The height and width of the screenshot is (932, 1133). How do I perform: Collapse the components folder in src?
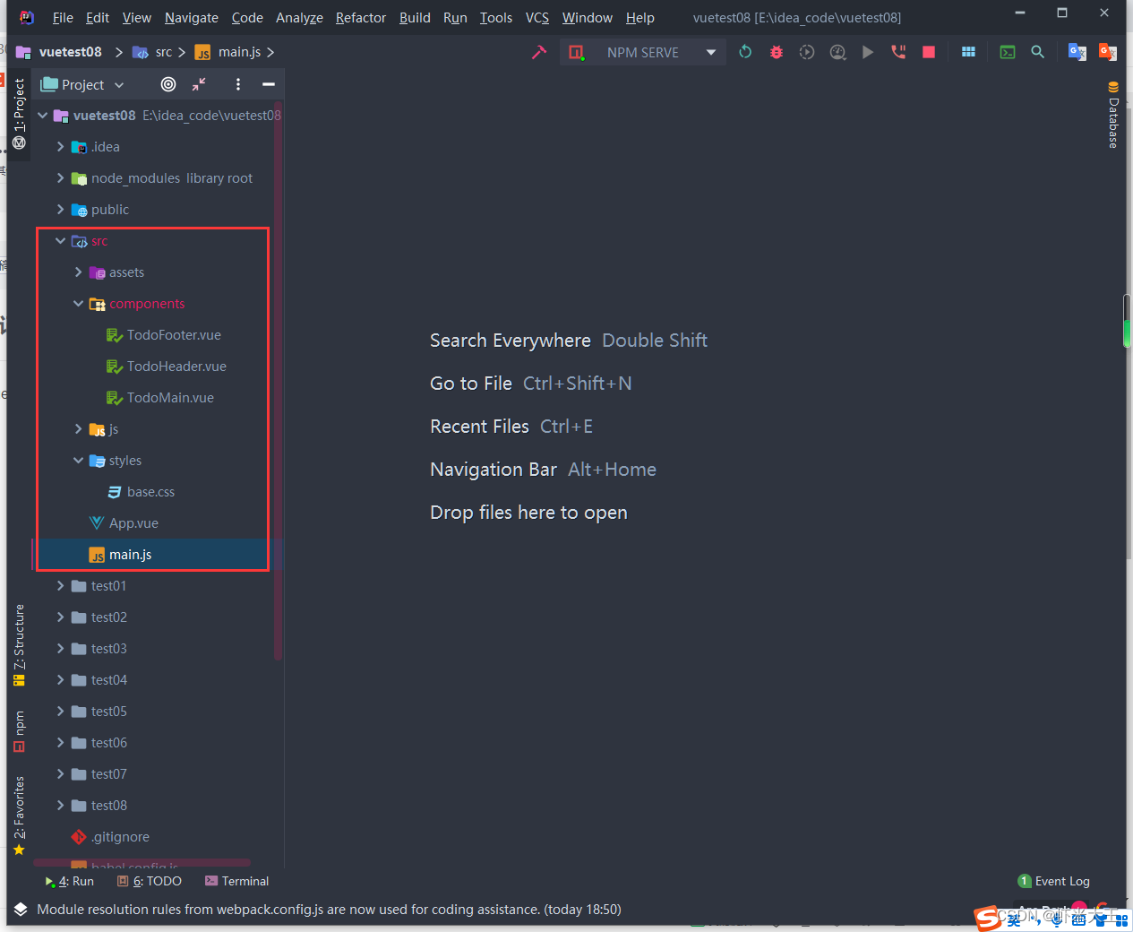click(x=78, y=303)
